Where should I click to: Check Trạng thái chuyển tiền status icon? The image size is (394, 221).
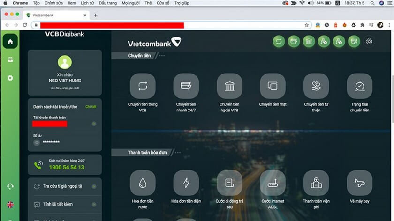click(359, 86)
